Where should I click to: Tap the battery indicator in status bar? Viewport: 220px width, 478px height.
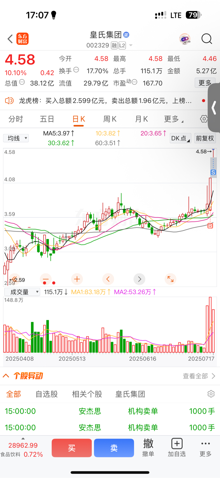point(194,15)
